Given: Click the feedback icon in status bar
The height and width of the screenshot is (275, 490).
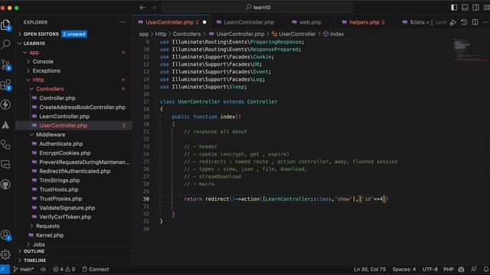Looking at the screenshot, I should (x=474, y=270).
